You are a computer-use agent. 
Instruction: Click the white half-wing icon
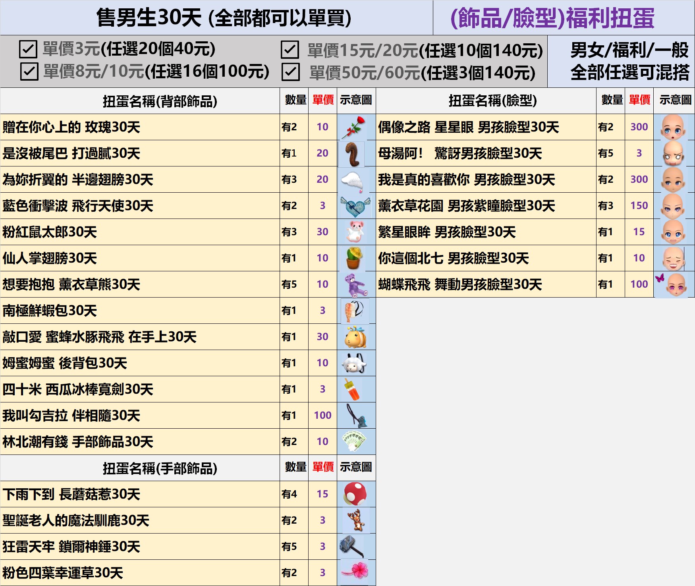[x=353, y=180]
